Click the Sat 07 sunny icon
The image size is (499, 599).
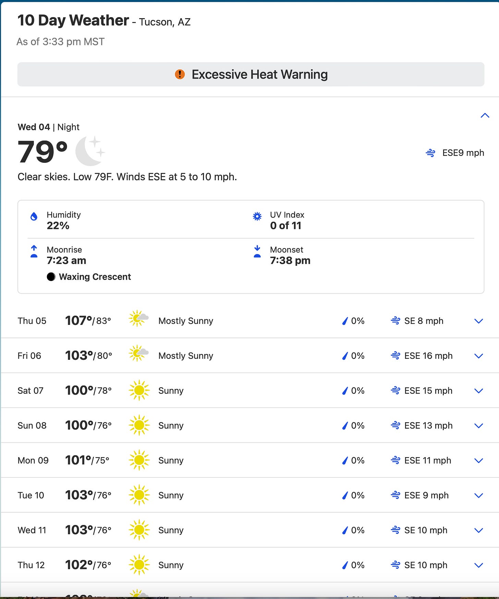[x=139, y=390]
